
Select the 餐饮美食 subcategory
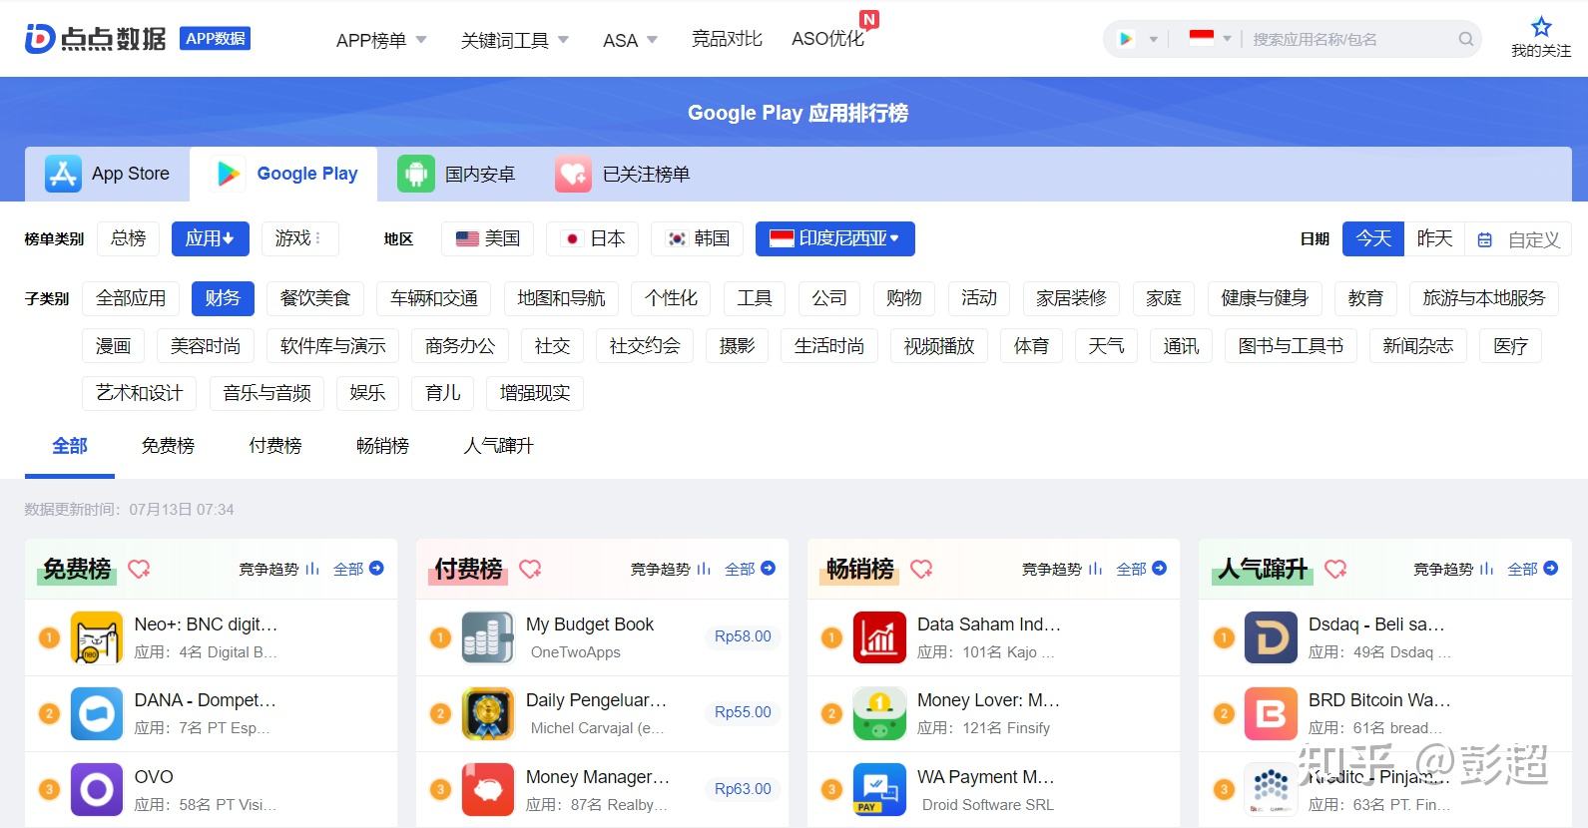tap(315, 298)
